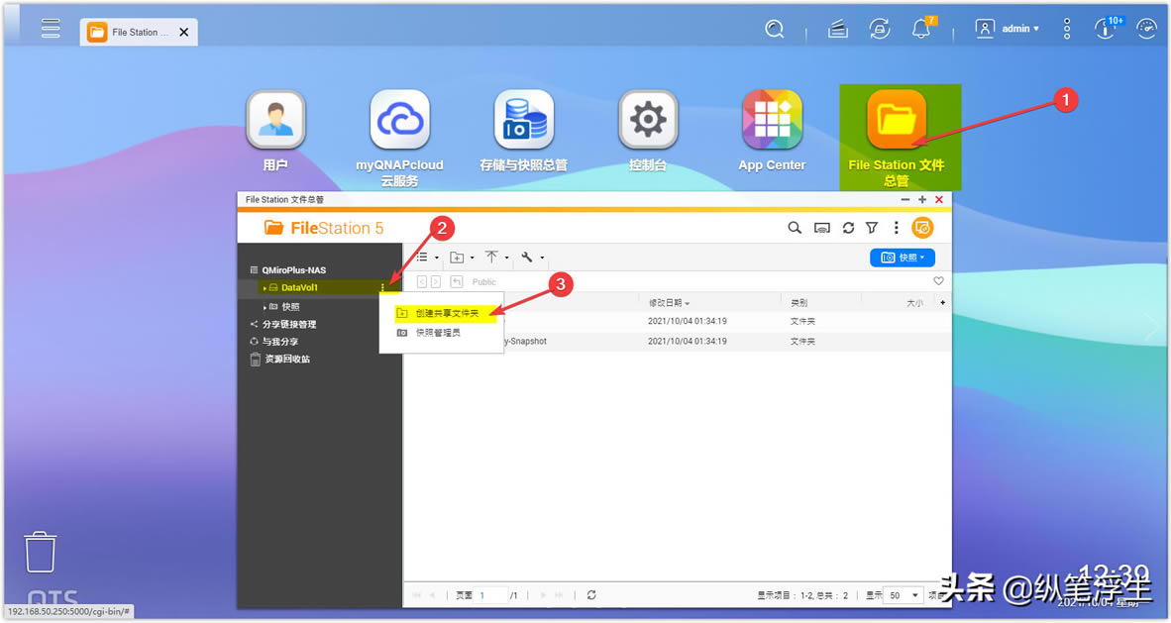Select the row ending in y-Snapshot
Screen dimensions: 1171x623
[678, 342]
